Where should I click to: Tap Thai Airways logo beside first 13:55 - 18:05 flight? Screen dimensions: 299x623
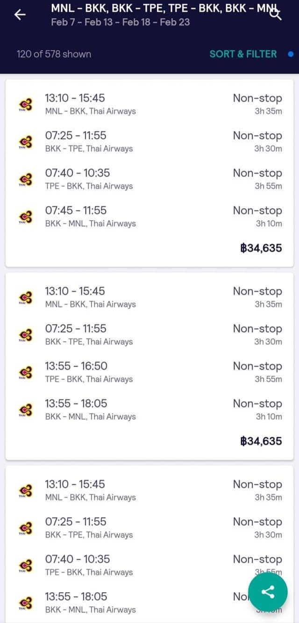tap(26, 409)
